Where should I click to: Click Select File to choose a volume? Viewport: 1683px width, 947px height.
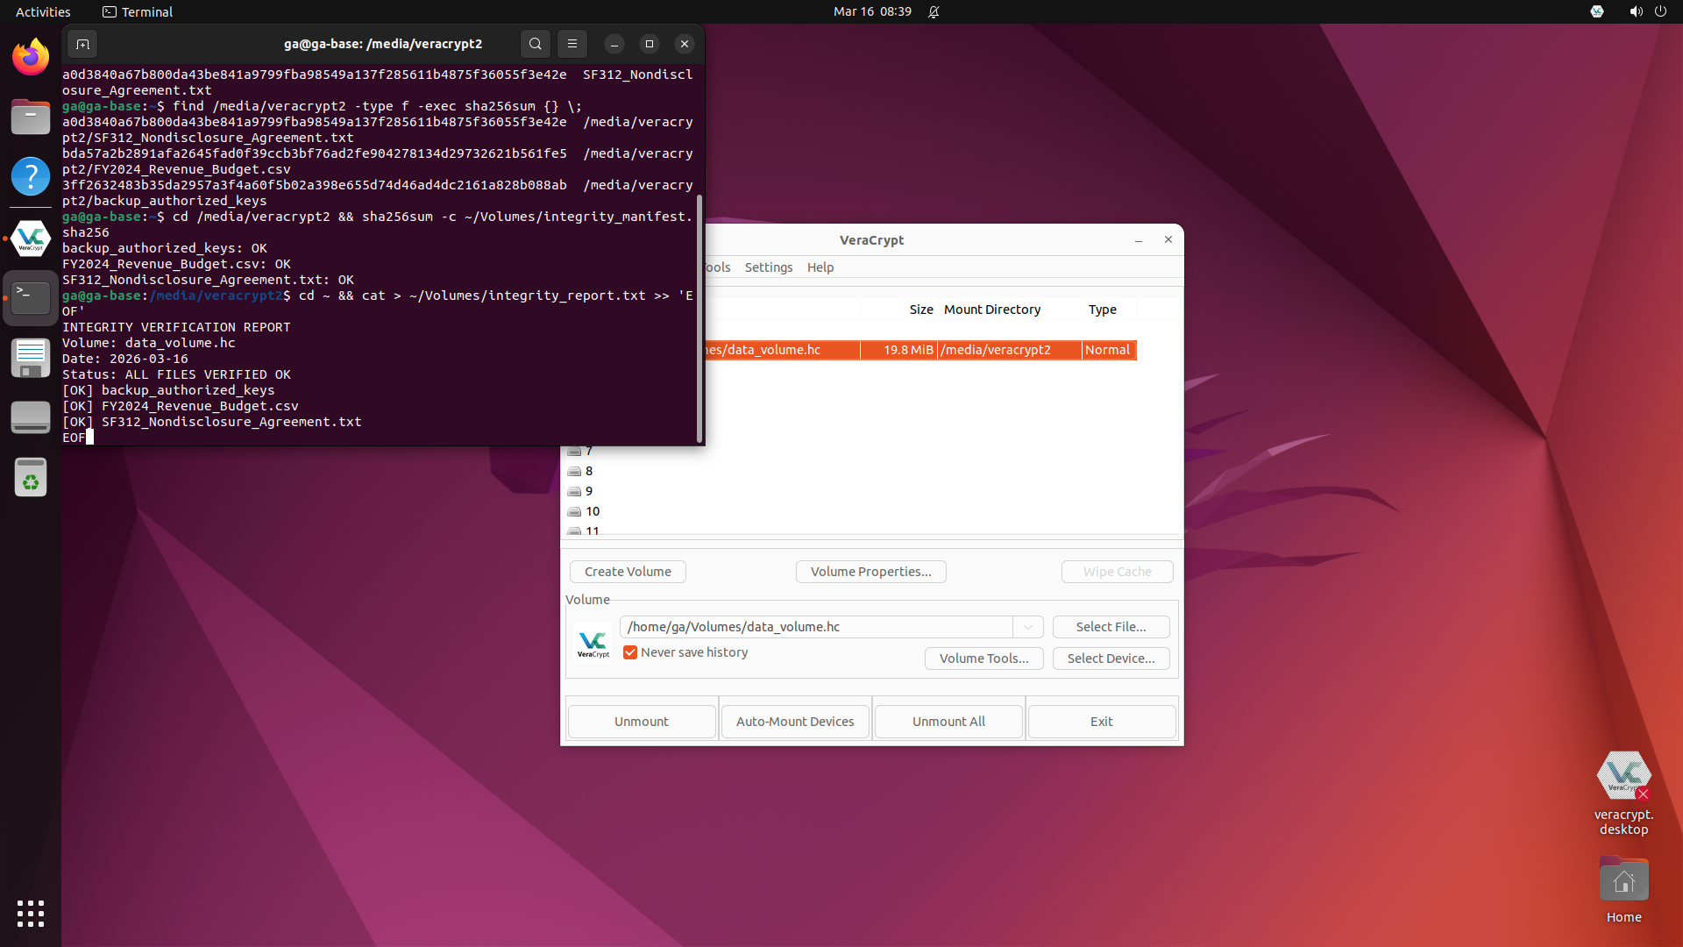click(x=1111, y=626)
